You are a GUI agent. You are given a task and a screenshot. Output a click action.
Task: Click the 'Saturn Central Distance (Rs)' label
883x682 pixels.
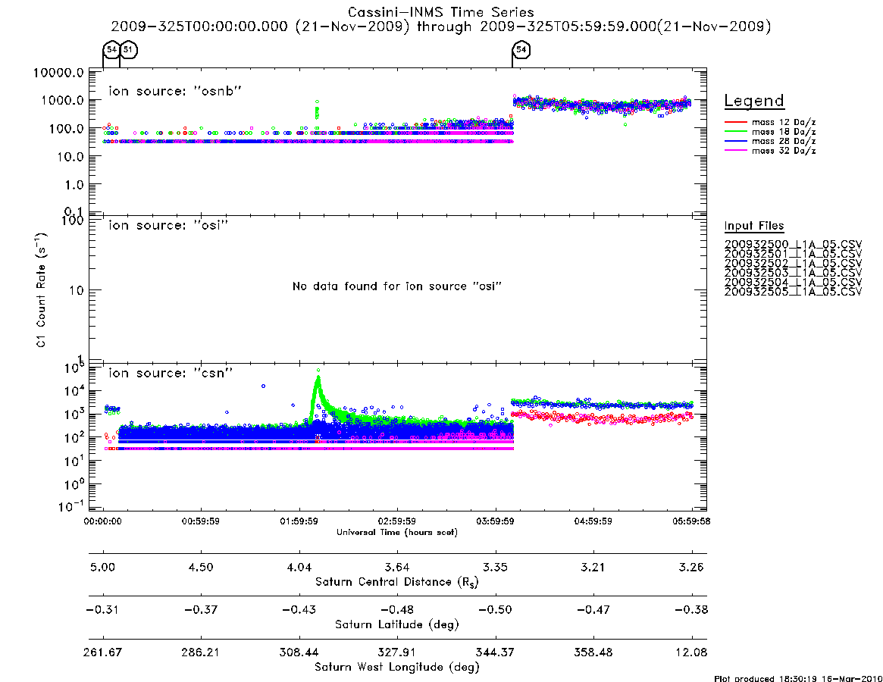(397, 582)
